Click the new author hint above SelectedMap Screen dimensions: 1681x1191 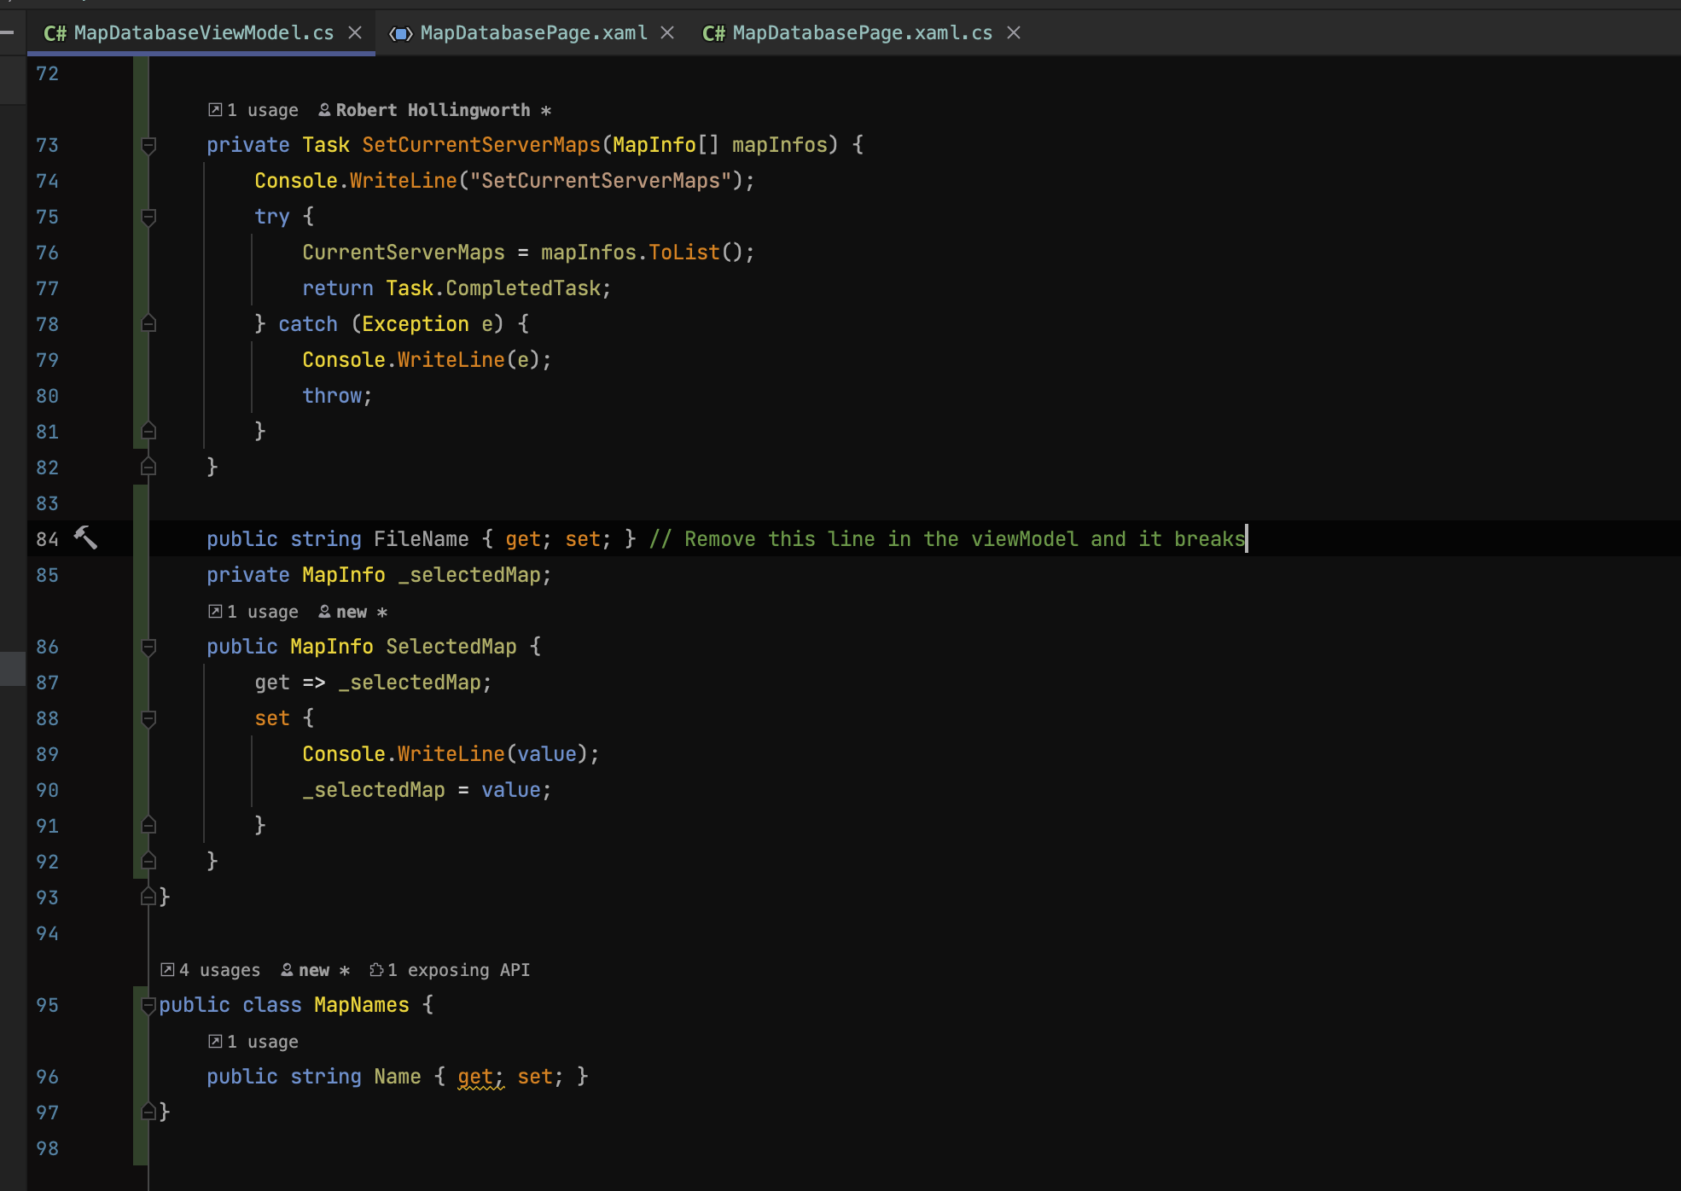tap(352, 612)
